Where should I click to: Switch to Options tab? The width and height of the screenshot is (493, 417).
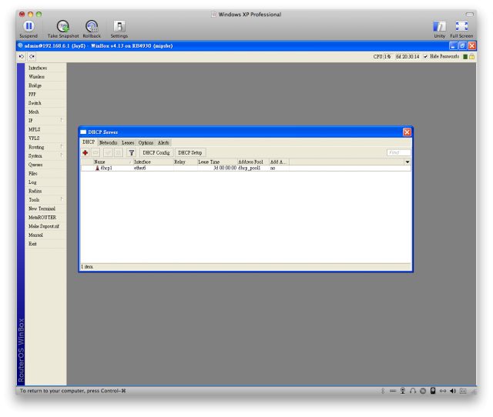click(x=146, y=142)
